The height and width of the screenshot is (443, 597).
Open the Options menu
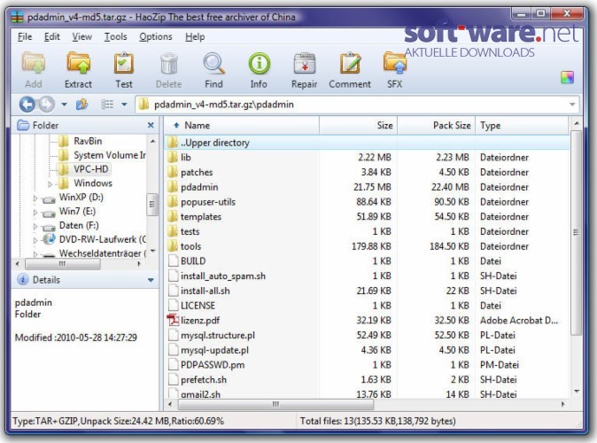click(156, 36)
